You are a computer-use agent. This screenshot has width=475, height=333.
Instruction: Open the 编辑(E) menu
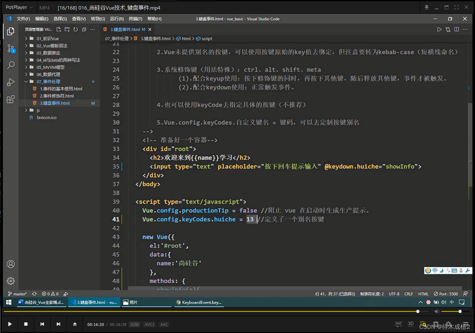(42, 19)
